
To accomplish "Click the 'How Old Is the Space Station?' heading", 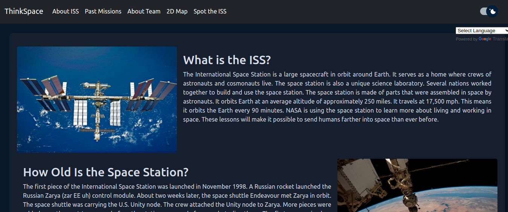I will 106,172.
